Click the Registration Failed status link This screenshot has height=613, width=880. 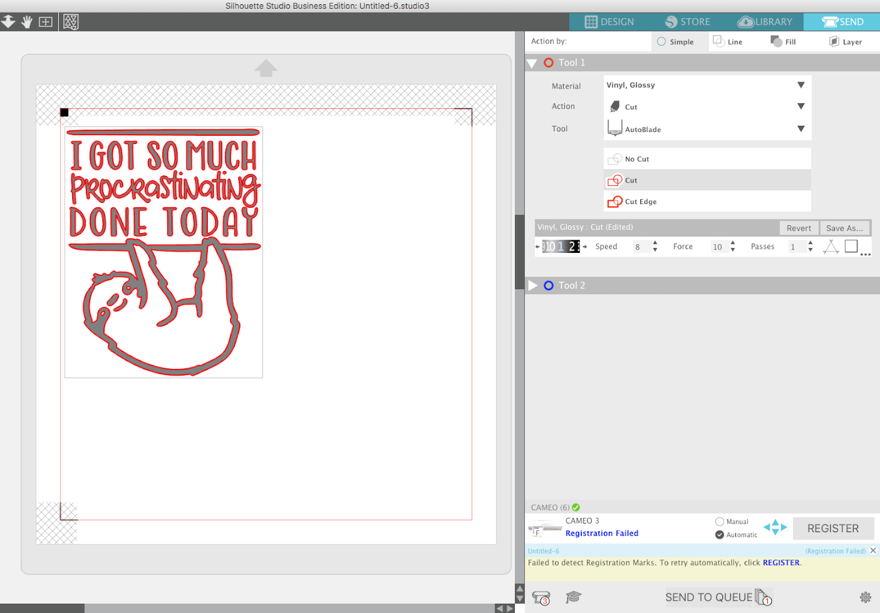(x=602, y=533)
